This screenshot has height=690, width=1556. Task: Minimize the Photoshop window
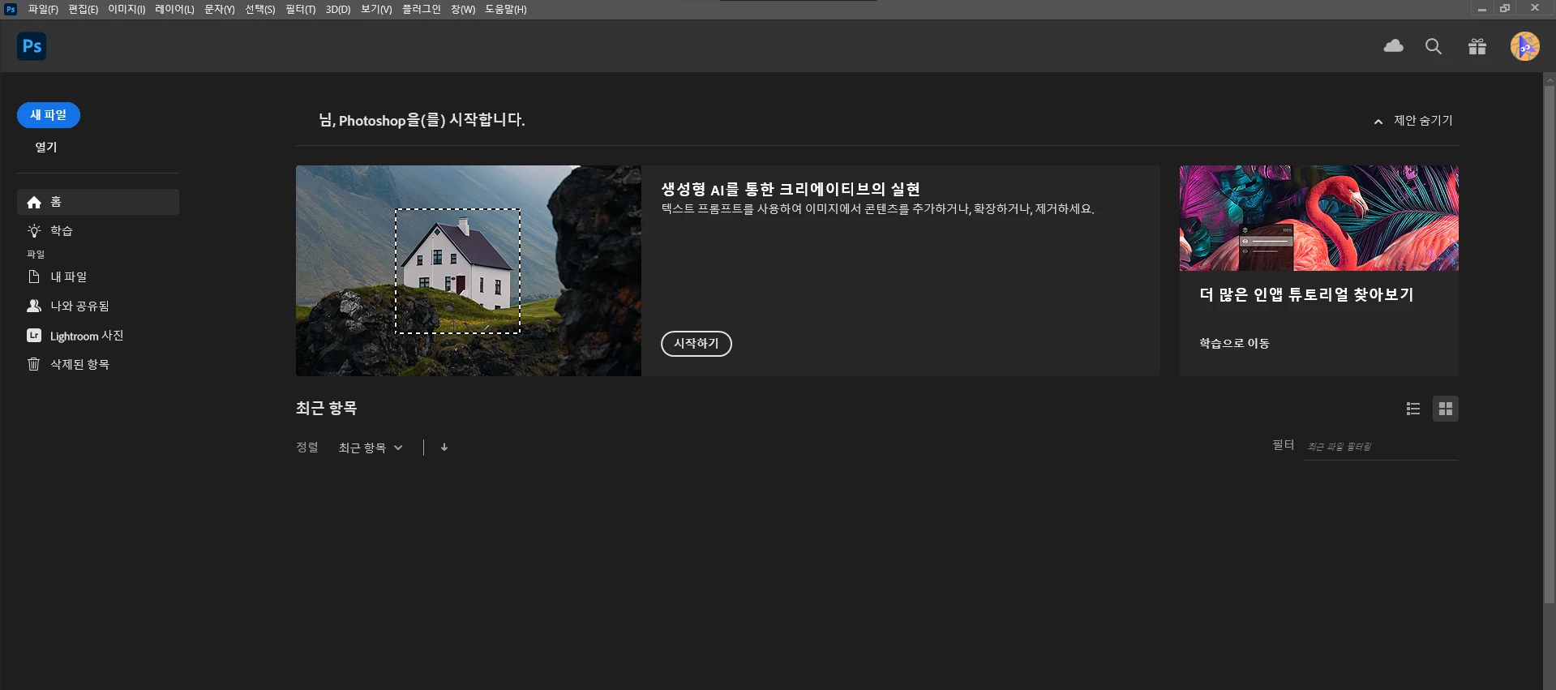1481,8
